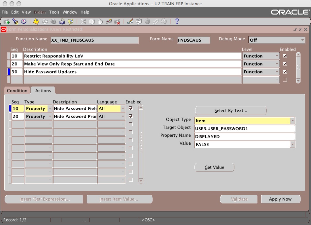Click the personalization list scrollbar up arrow

coord(298,55)
